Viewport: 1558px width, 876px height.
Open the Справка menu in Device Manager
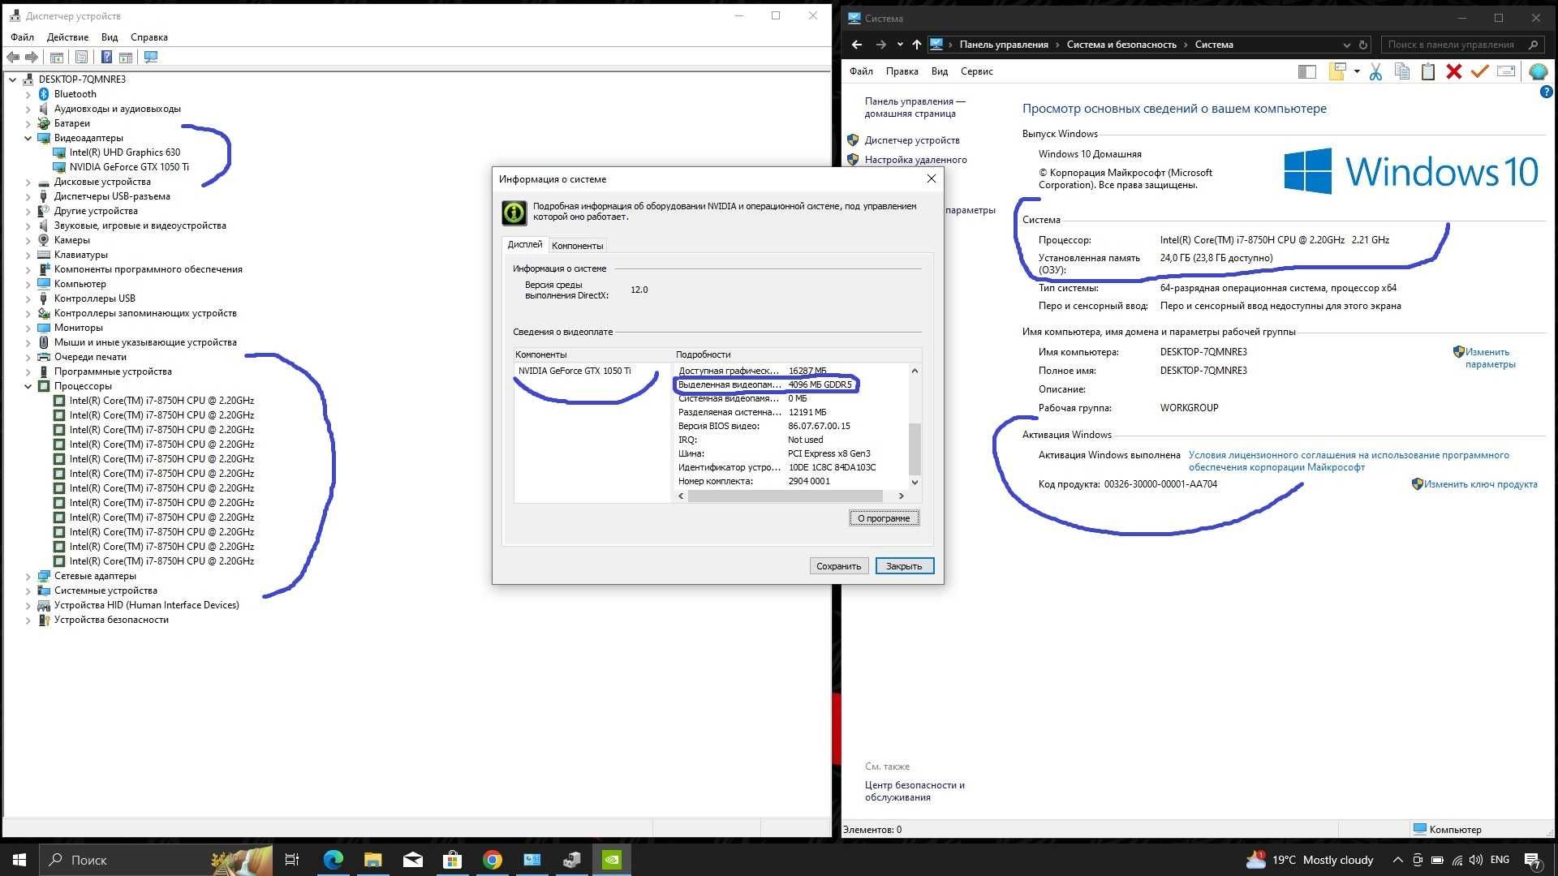149,37
